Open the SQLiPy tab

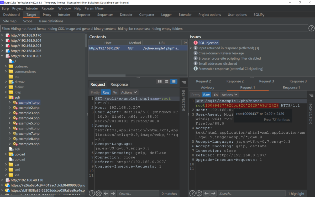coord(259,15)
